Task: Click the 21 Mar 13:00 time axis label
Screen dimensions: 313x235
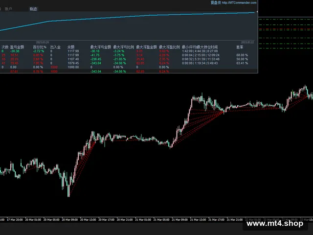Action: pyautogui.click(x=198, y=220)
